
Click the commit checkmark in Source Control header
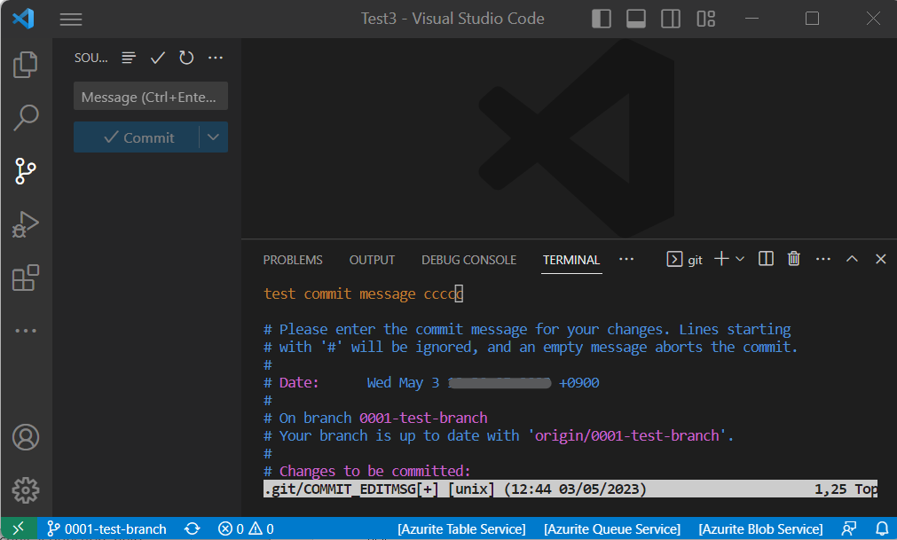(158, 58)
